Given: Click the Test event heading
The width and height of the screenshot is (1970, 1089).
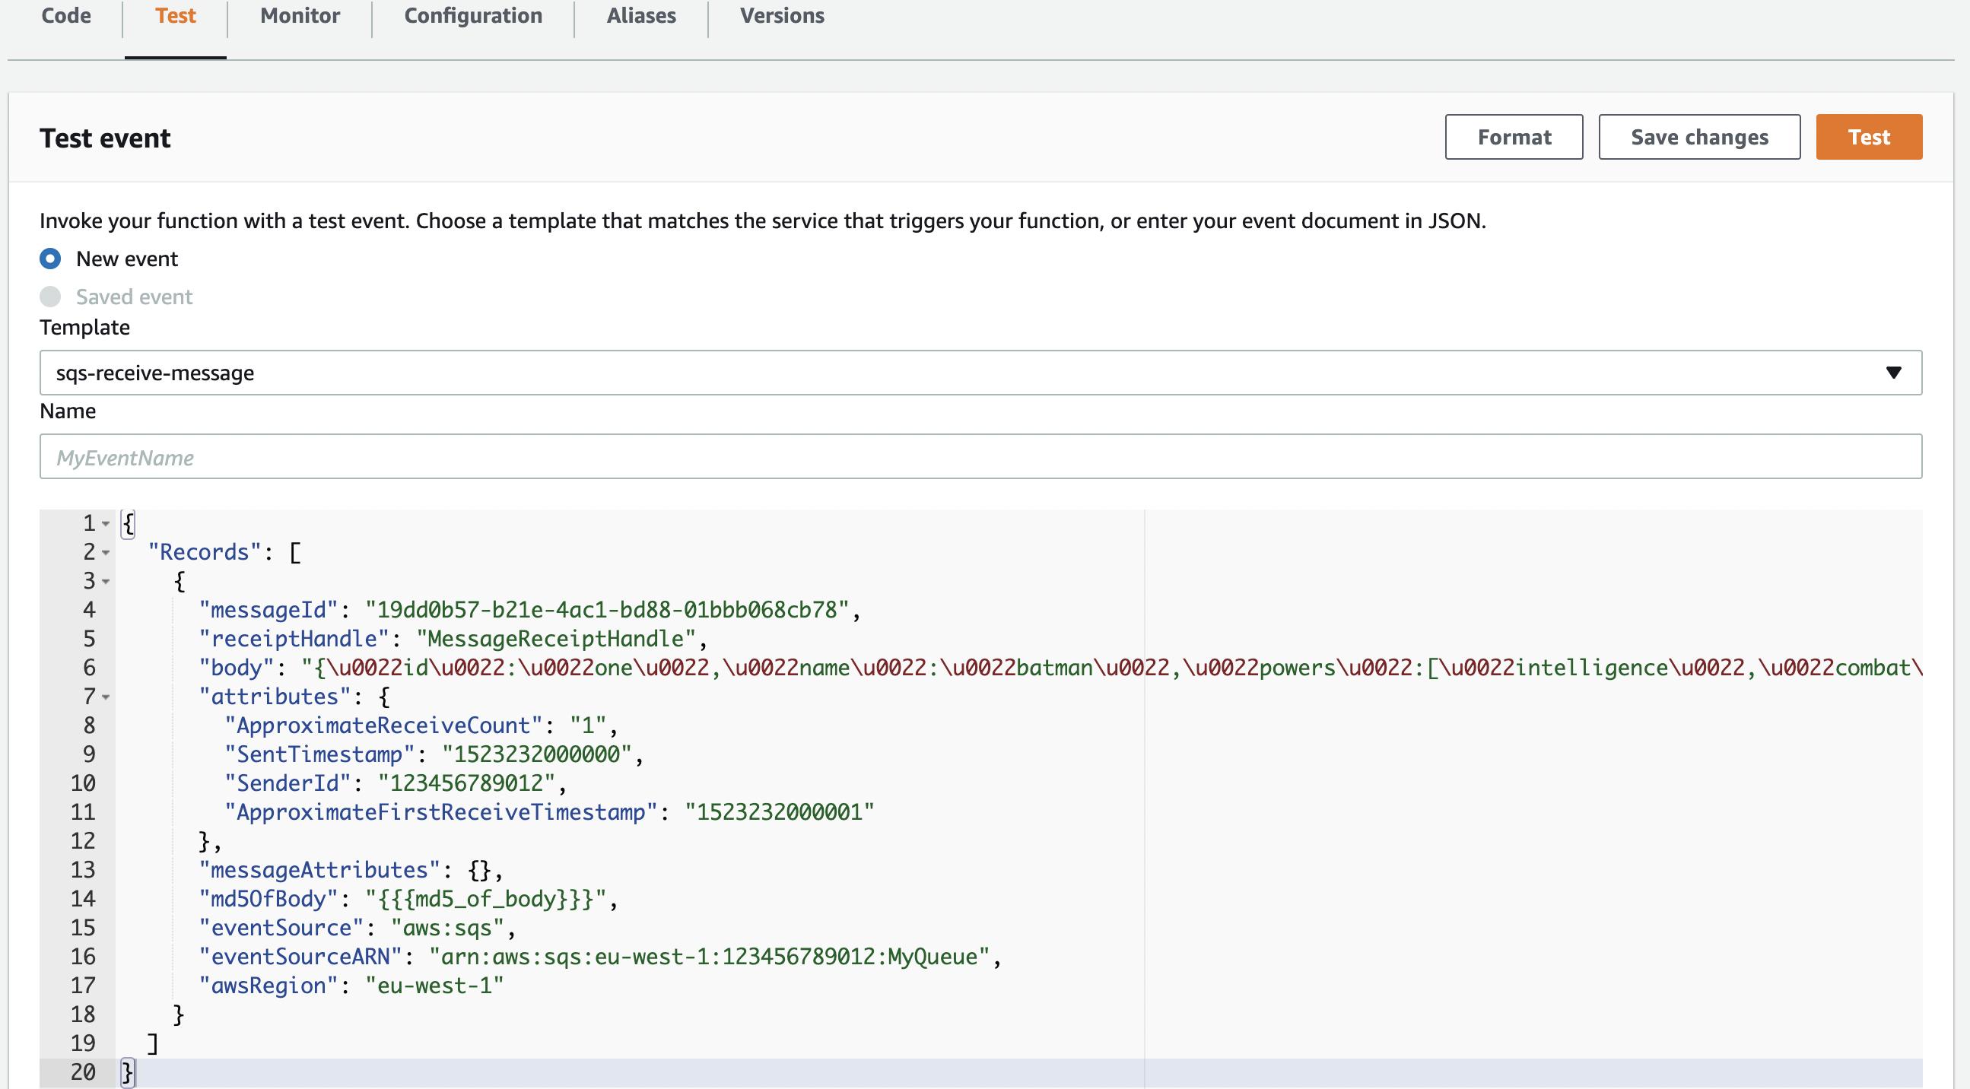Looking at the screenshot, I should click(106, 138).
